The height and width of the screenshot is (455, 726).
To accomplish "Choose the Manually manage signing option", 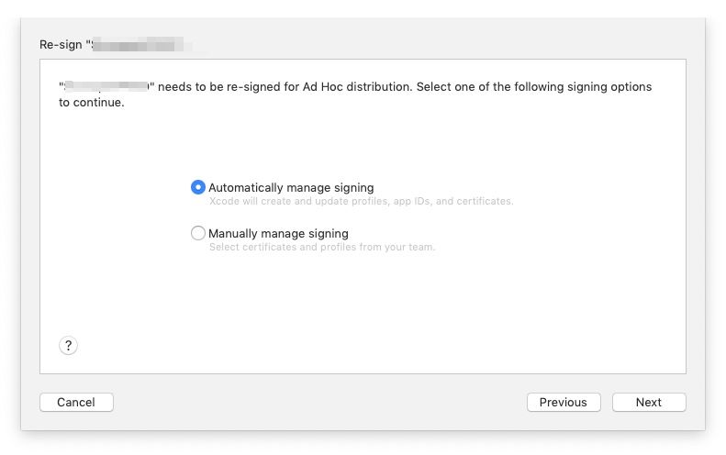I will point(197,233).
